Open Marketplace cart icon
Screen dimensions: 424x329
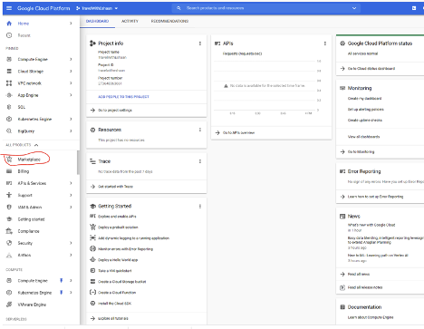(x=9, y=160)
